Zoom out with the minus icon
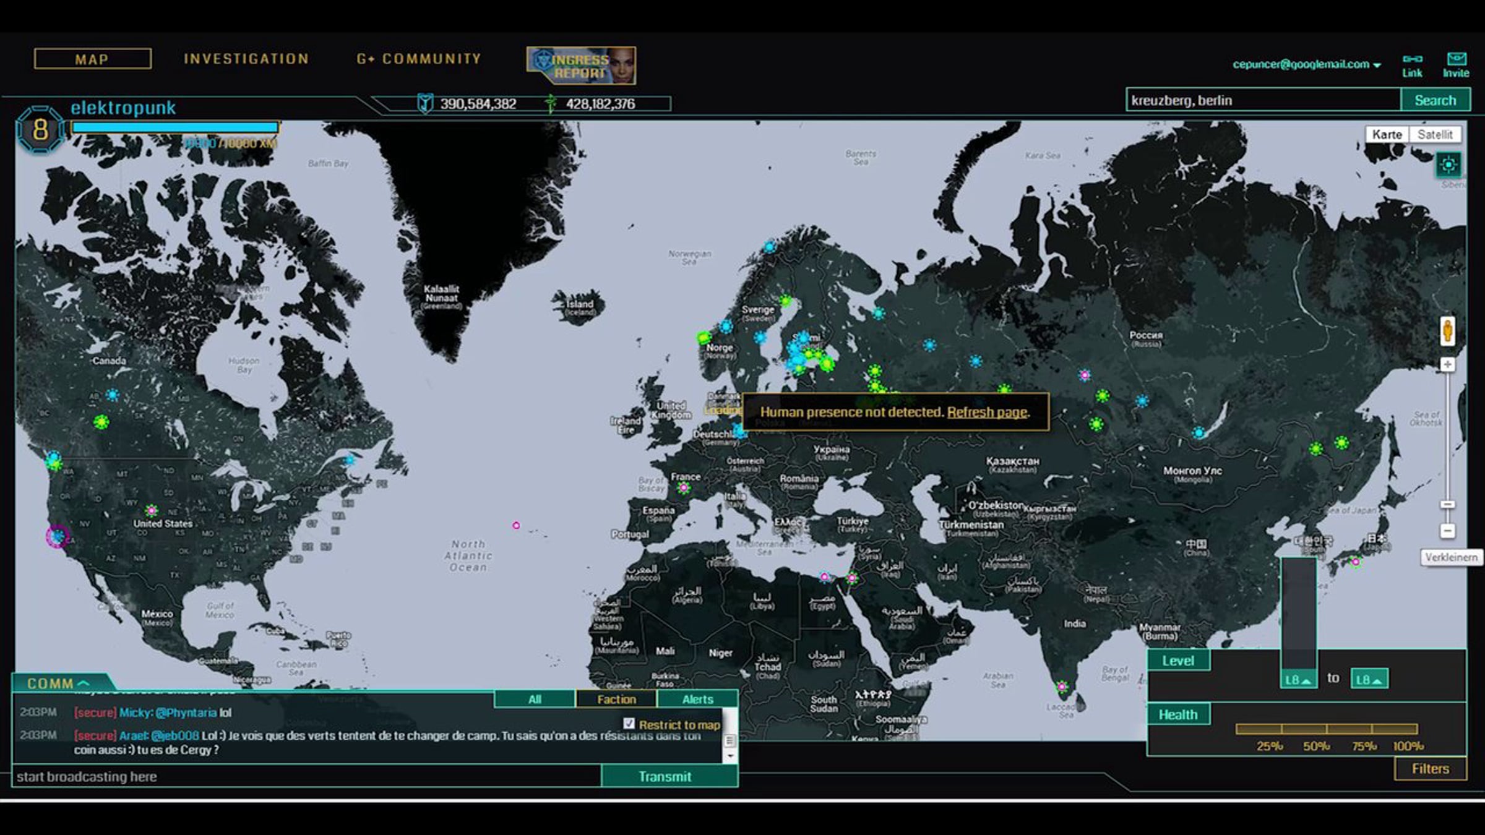Image resolution: width=1485 pixels, height=835 pixels. coord(1447,531)
